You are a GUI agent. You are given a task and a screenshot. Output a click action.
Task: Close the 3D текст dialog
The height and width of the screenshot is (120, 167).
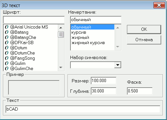[159, 5]
